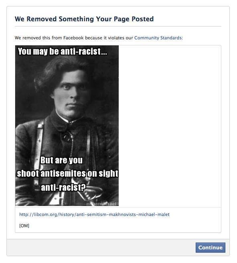This screenshot has width=237, height=263.
Task: Click the divider line under the heading
Action: click(118, 27)
